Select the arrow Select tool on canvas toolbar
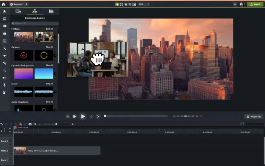The height and width of the screenshot is (166, 265). pyautogui.click(x=117, y=4)
